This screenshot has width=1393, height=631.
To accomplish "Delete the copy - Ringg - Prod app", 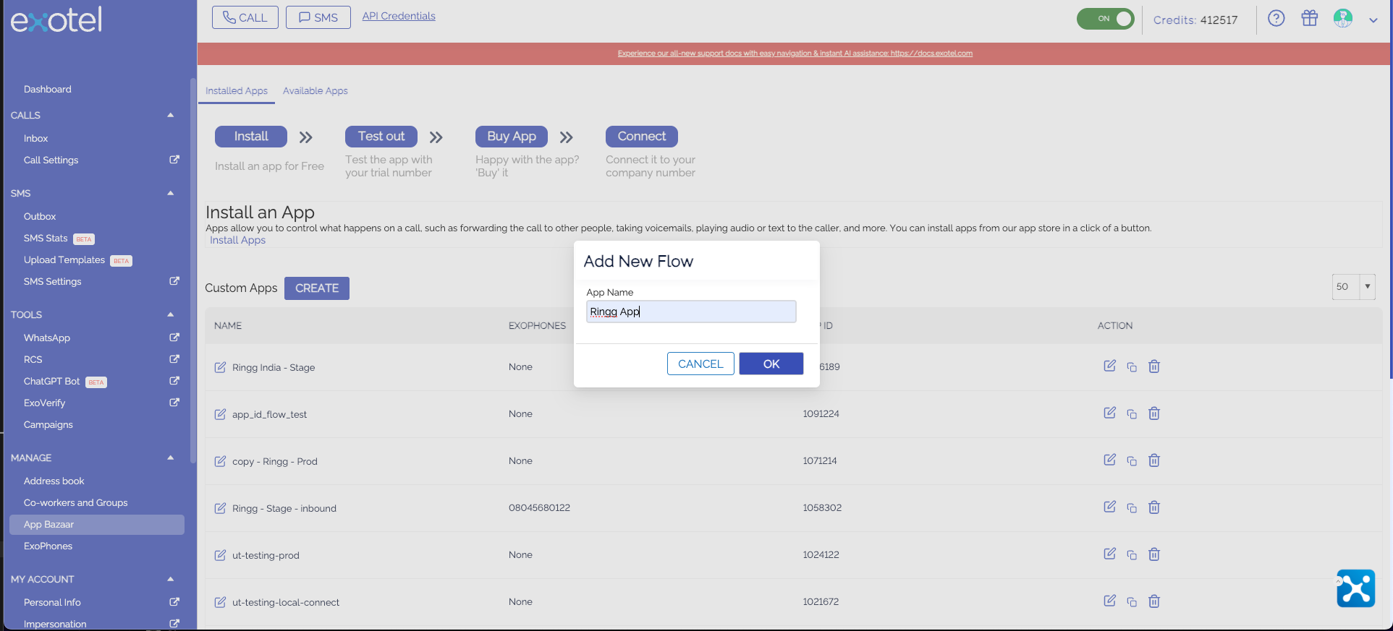I will 1154,460.
